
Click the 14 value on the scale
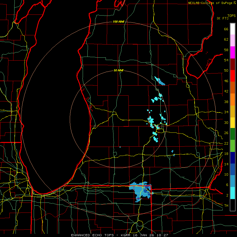[226, 164]
